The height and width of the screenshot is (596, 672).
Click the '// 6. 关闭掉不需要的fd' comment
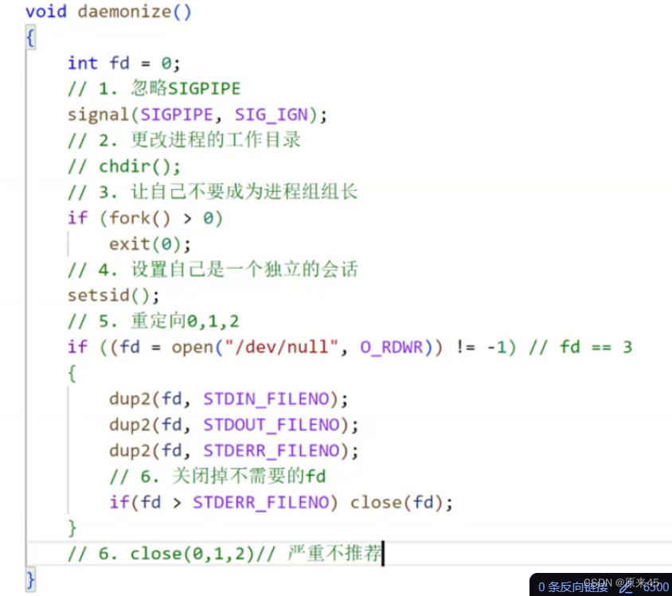click(x=217, y=476)
